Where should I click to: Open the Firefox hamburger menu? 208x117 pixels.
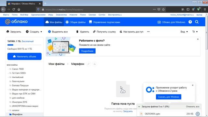(x=205, y=9)
